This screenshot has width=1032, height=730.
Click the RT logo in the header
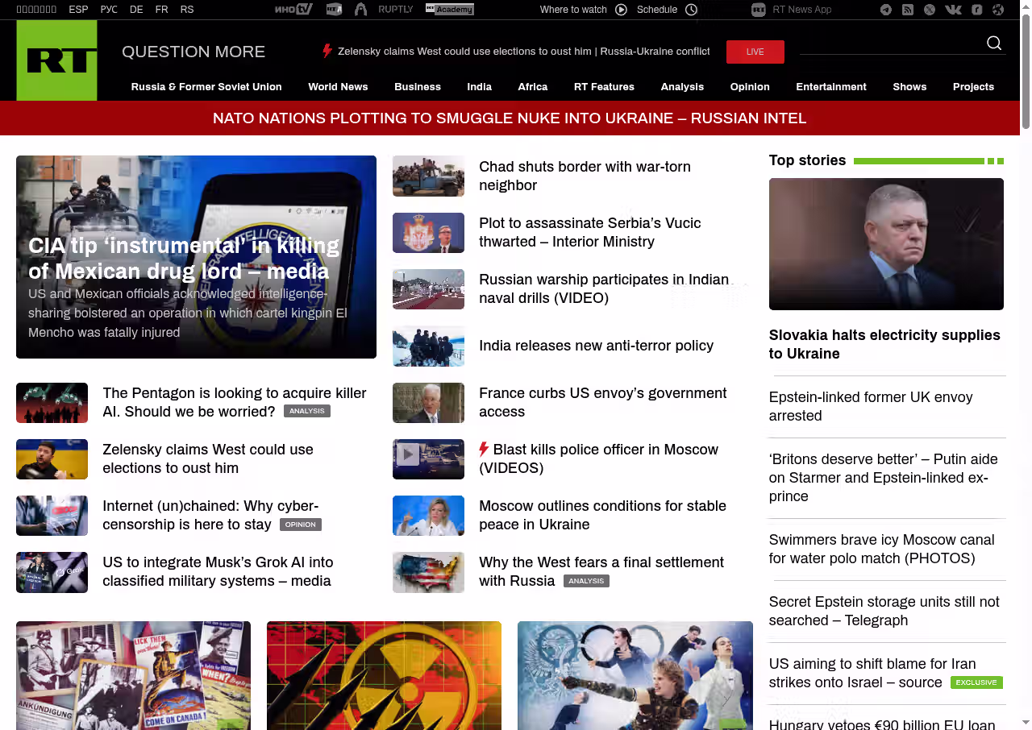pyautogui.click(x=56, y=60)
